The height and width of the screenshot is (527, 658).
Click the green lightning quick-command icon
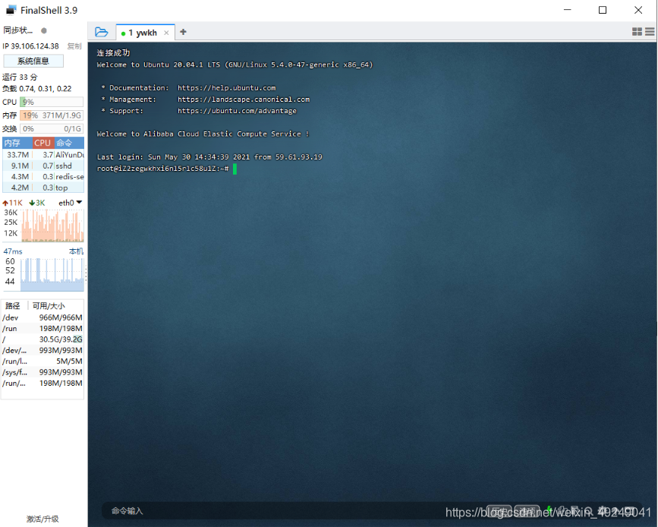(549, 510)
